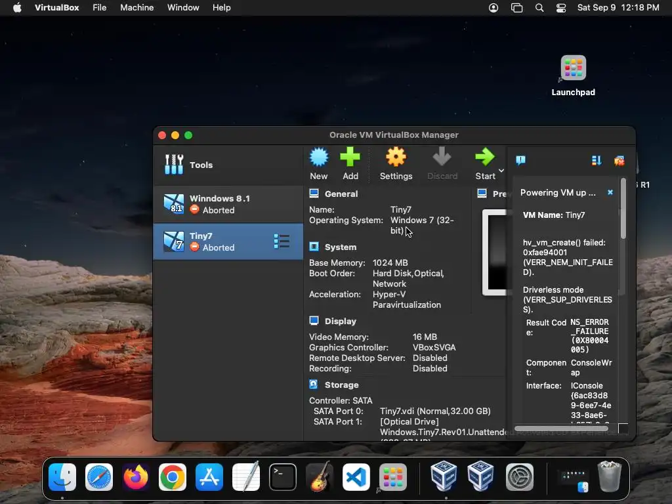
Task: Click the System section chip icon
Action: pos(314,247)
